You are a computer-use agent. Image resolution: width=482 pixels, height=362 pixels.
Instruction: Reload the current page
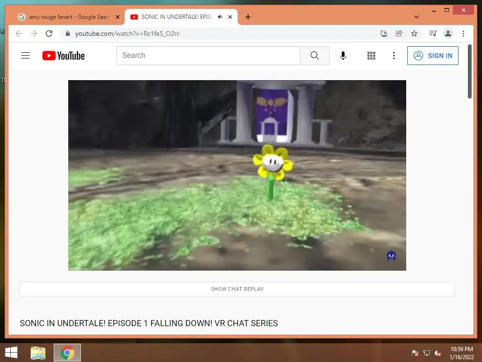49,33
